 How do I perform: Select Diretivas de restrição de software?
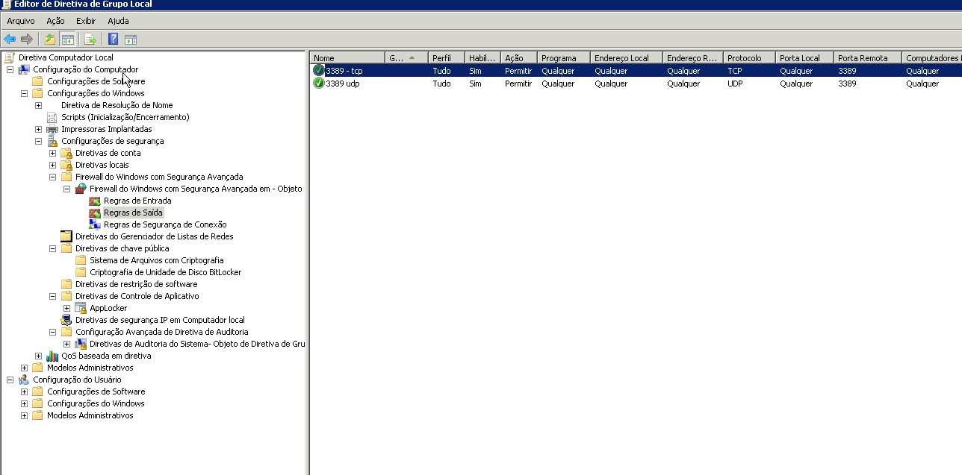coord(136,284)
